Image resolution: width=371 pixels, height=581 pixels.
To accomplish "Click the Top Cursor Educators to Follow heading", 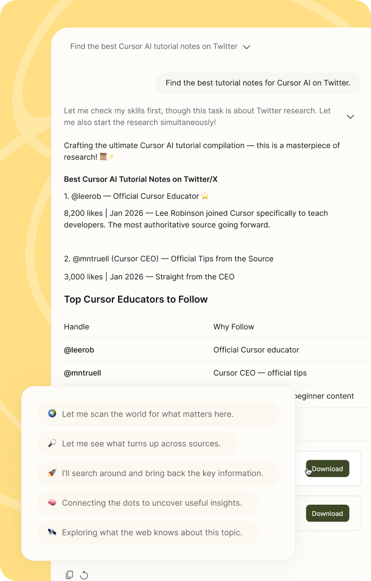I will click(136, 300).
